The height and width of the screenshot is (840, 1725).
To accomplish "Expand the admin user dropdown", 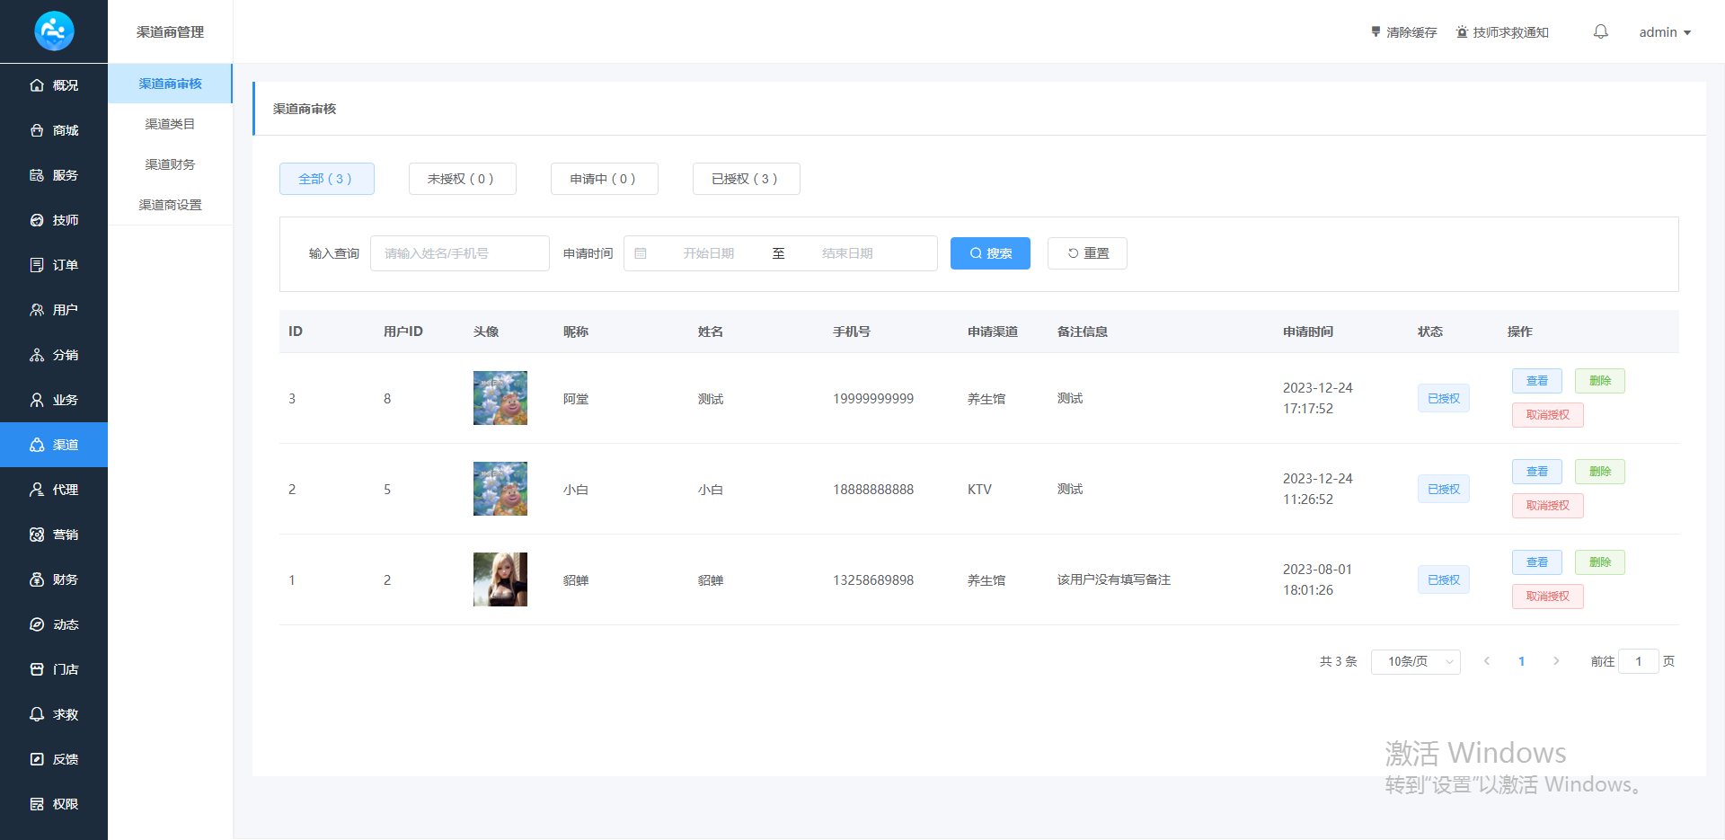I will click(1664, 32).
